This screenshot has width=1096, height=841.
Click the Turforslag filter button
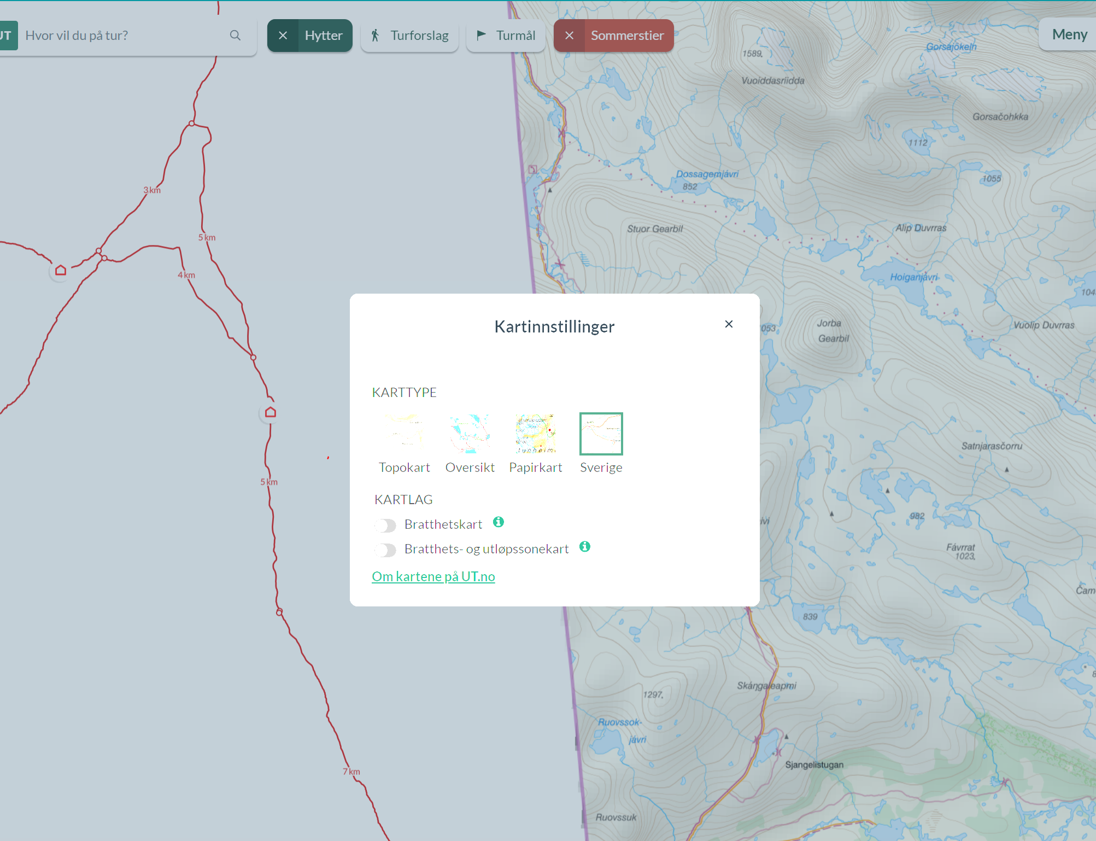point(410,36)
